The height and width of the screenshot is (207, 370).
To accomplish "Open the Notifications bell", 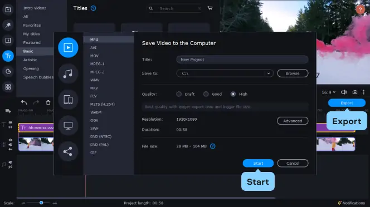I will tap(339, 203).
